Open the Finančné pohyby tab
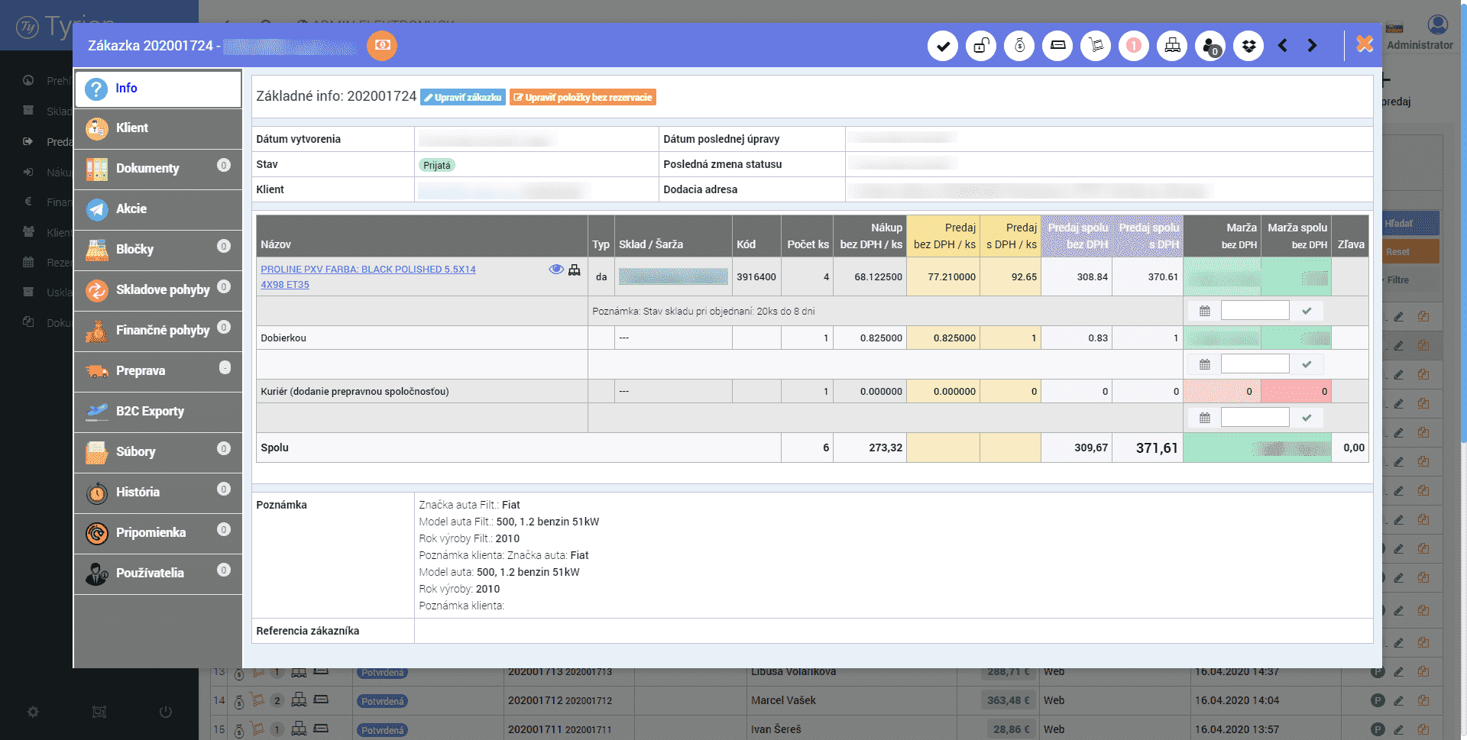 158,331
